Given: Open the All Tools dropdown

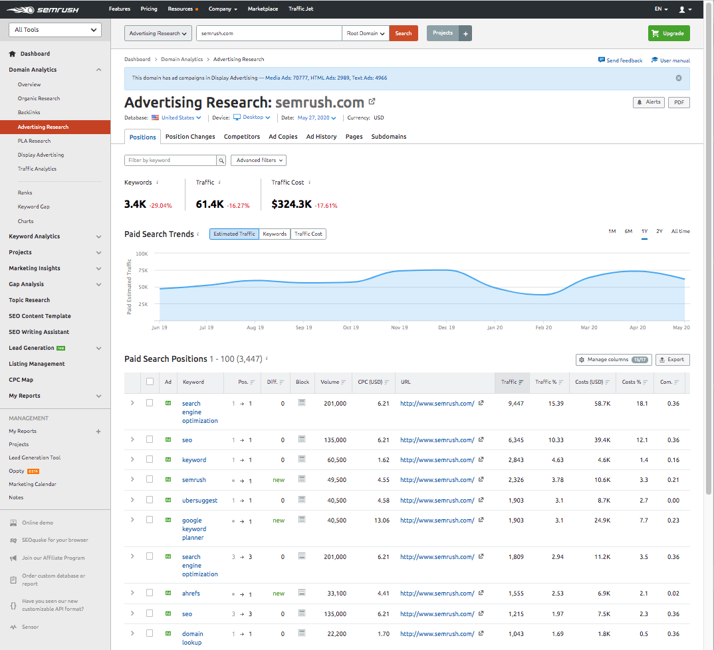Looking at the screenshot, I should (55, 30).
